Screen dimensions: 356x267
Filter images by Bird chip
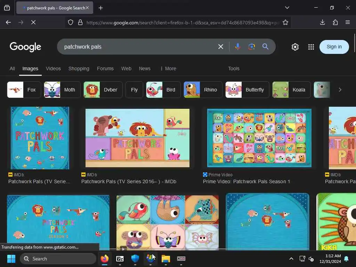(163, 90)
